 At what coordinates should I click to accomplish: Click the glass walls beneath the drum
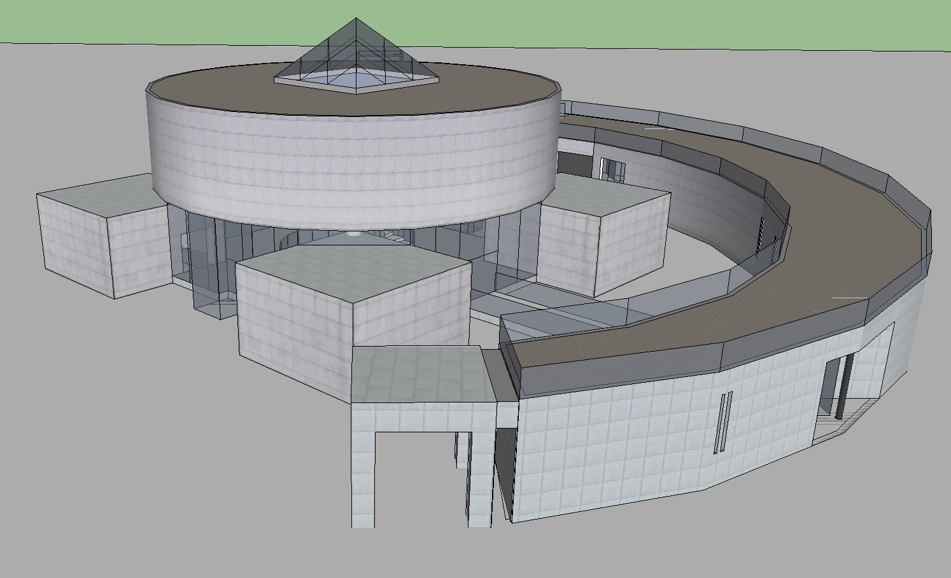(204, 254)
